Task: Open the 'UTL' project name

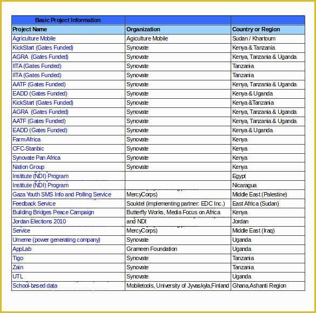Action: click(x=18, y=276)
